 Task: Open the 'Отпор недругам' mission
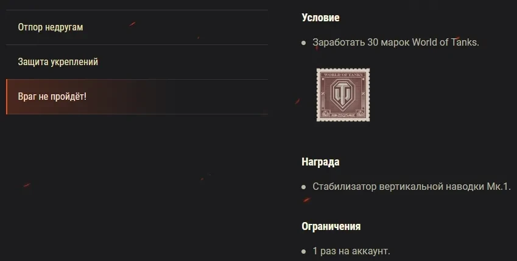click(x=137, y=27)
